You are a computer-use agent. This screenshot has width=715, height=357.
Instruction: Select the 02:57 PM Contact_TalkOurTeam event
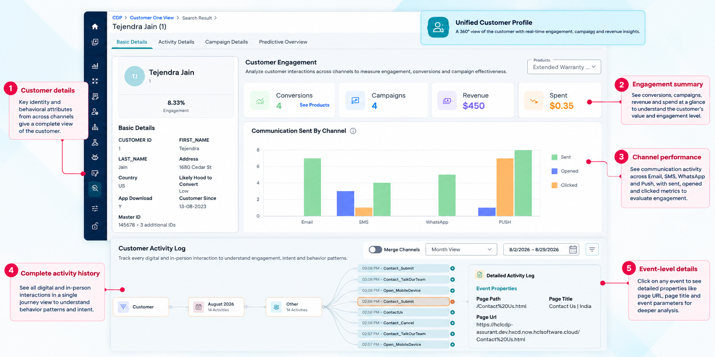point(403,334)
